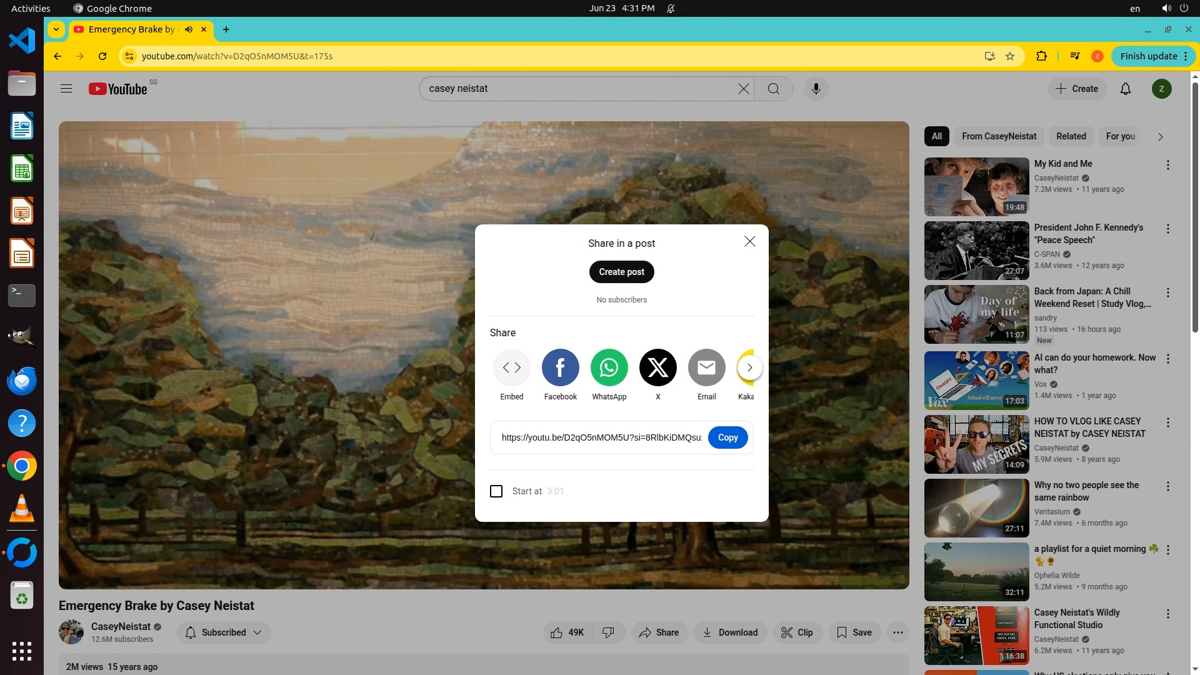Share to X (Twitter) icon

[x=657, y=367]
